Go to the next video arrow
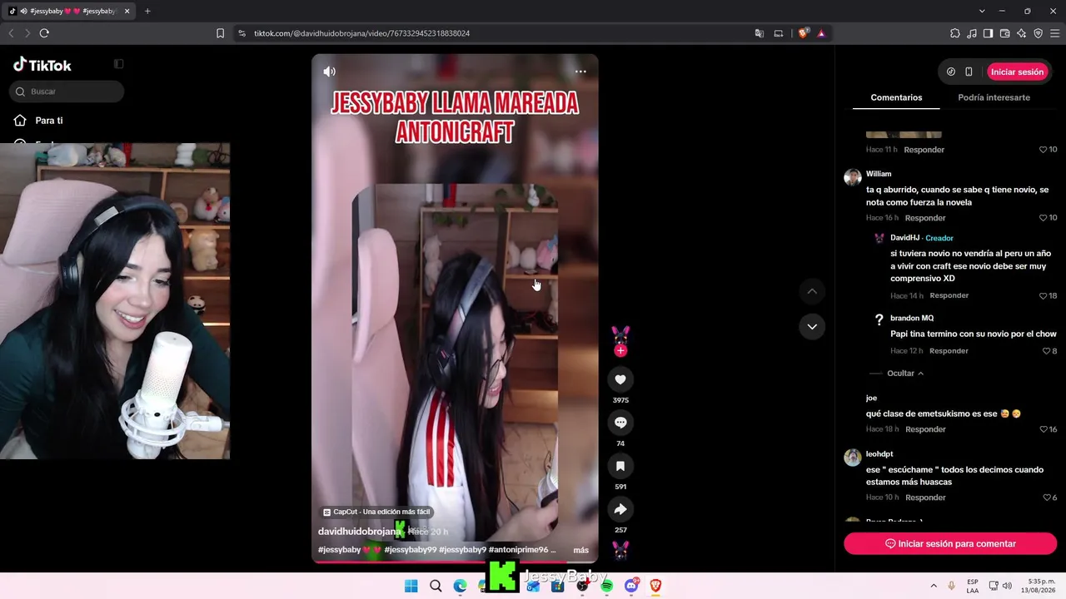This screenshot has height=599, width=1066. (x=812, y=326)
